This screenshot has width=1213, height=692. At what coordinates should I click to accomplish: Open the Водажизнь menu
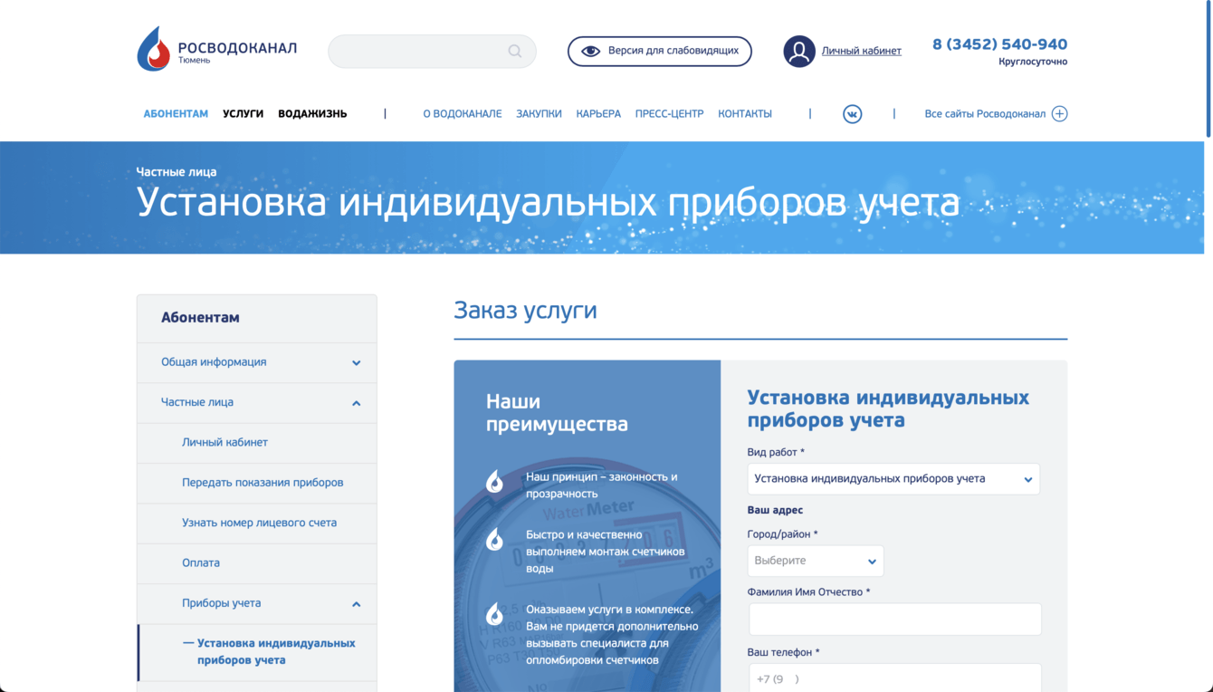(x=312, y=114)
